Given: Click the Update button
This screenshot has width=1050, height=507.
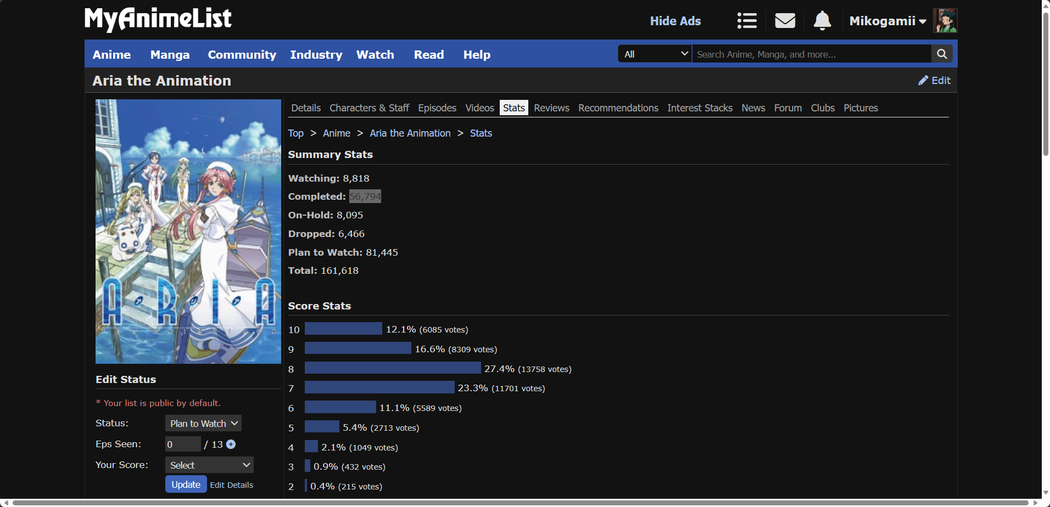Looking at the screenshot, I should (186, 485).
